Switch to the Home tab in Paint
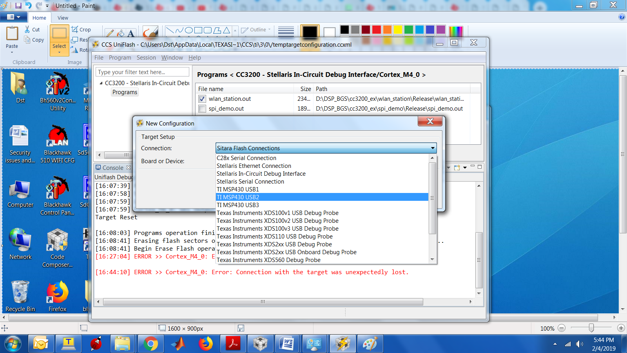627x353 pixels. [39, 18]
